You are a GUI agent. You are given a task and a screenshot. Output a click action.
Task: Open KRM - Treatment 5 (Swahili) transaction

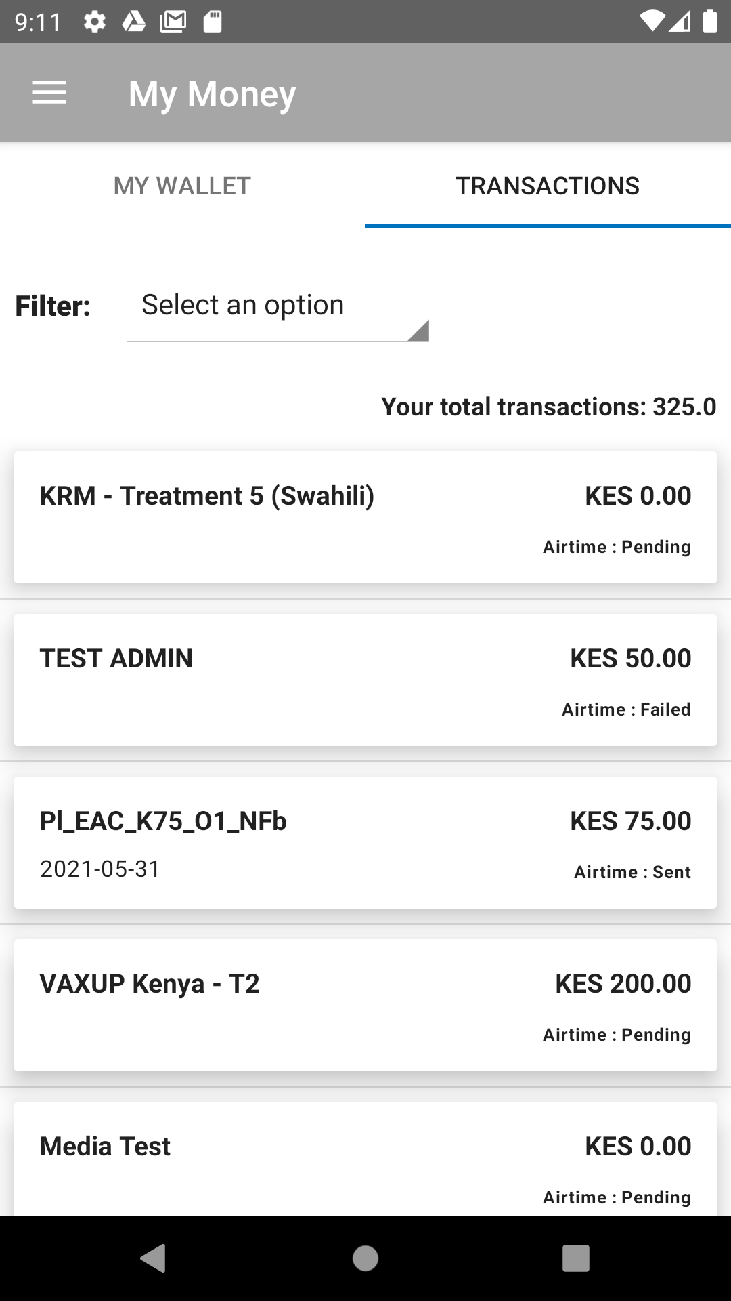(365, 517)
